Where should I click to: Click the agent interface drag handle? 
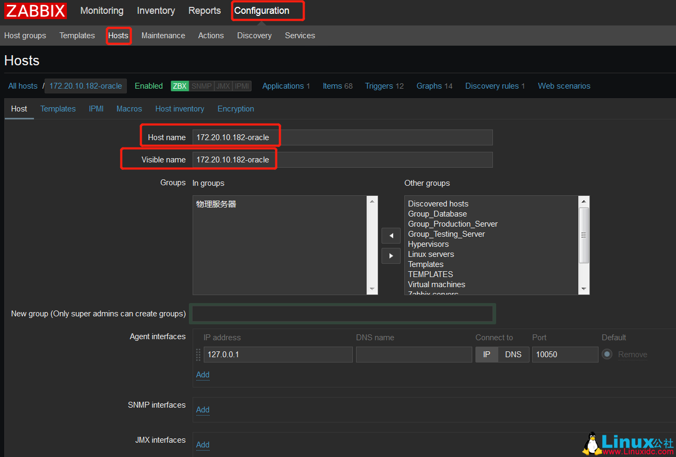click(x=198, y=354)
